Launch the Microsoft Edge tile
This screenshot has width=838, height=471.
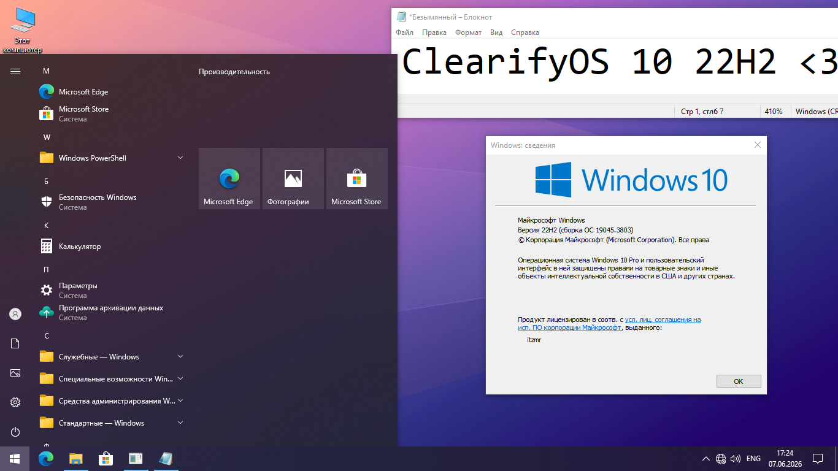[229, 178]
